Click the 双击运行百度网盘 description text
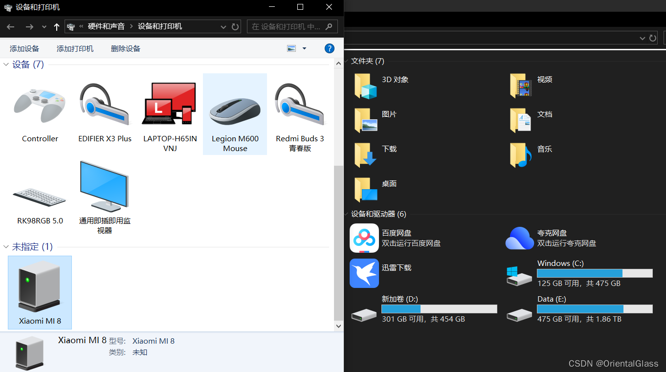The image size is (666, 372). coord(411,243)
